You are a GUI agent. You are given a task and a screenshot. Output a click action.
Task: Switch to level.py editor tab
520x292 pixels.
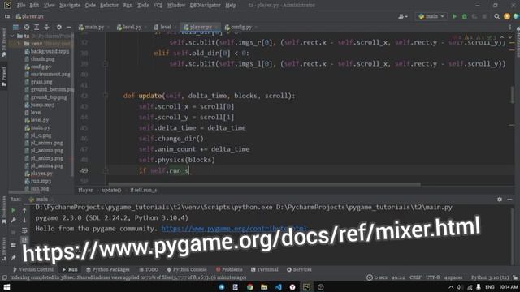132,27
